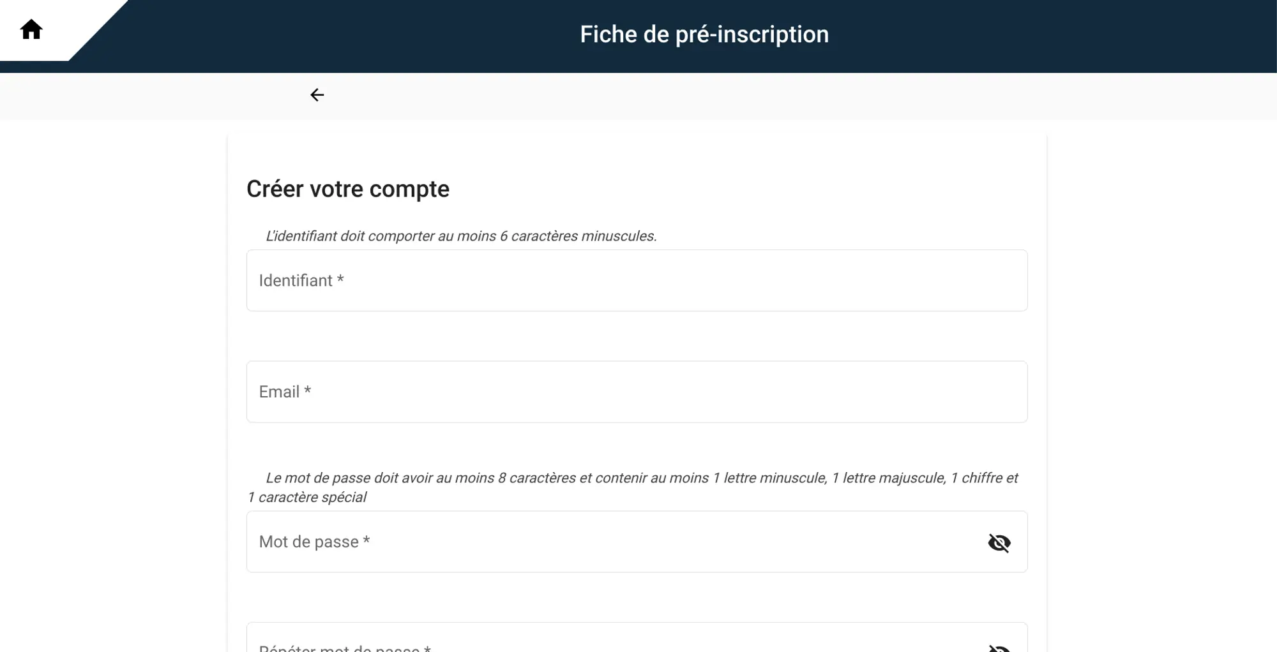
Task: Click the "Mot de passe *" placeholder label
Action: [x=314, y=542]
